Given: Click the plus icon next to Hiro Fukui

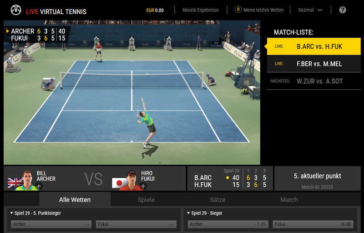Looking at the screenshot, I should (x=143, y=186).
